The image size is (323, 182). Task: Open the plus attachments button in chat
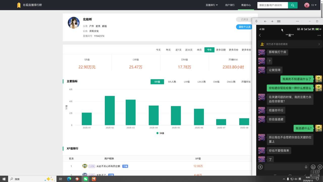[x=320, y=167]
